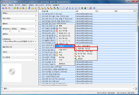The width and height of the screenshot is (139, 95).
Task: Click the Undo arrow icon in toolbar
Action: click(9, 8)
